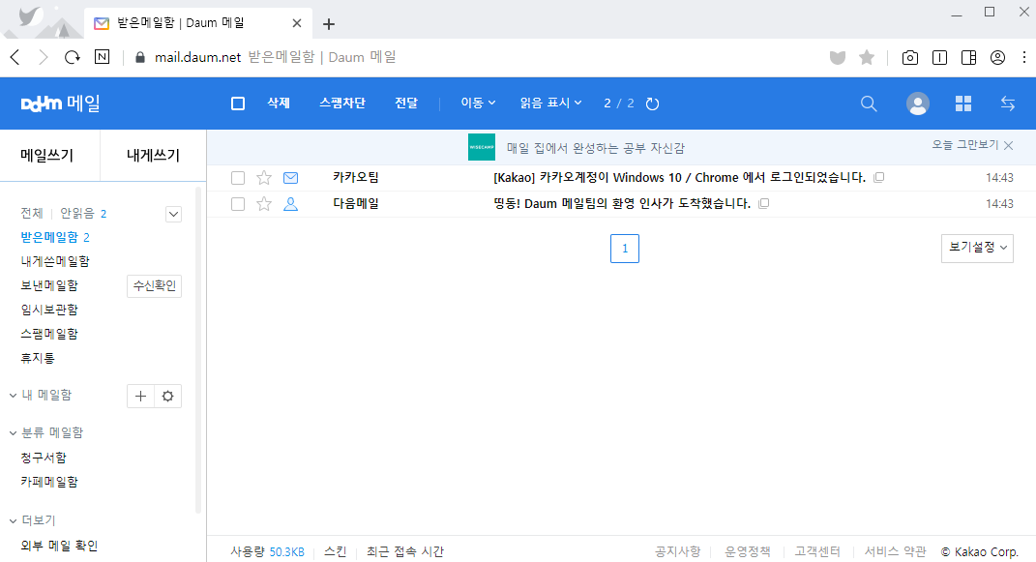Close the 받은메일함 browser tab
The width and height of the screenshot is (1036, 562).
point(297,23)
